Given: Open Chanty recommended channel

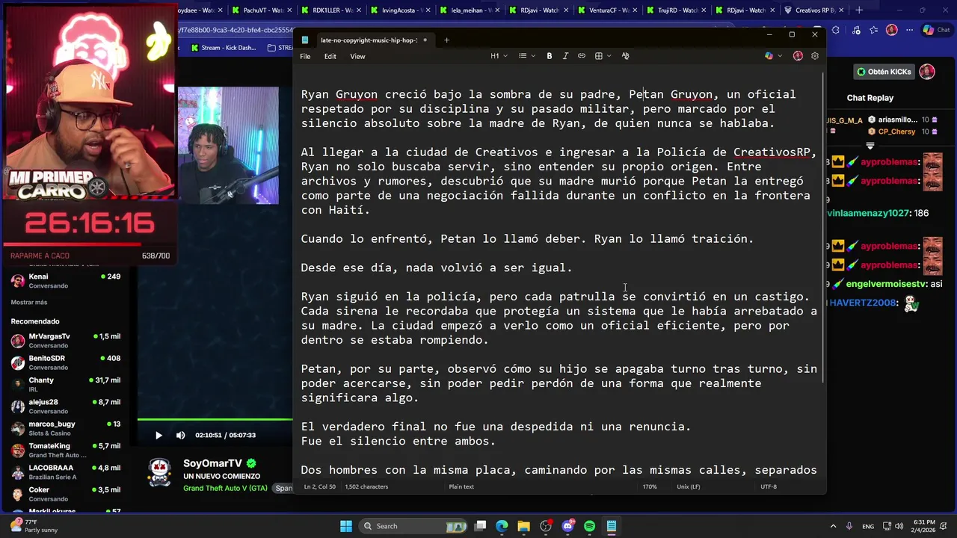Looking at the screenshot, I should click(x=66, y=384).
